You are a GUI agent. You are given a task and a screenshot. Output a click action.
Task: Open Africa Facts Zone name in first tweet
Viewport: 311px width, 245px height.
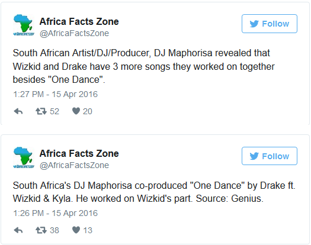pyautogui.click(x=79, y=21)
